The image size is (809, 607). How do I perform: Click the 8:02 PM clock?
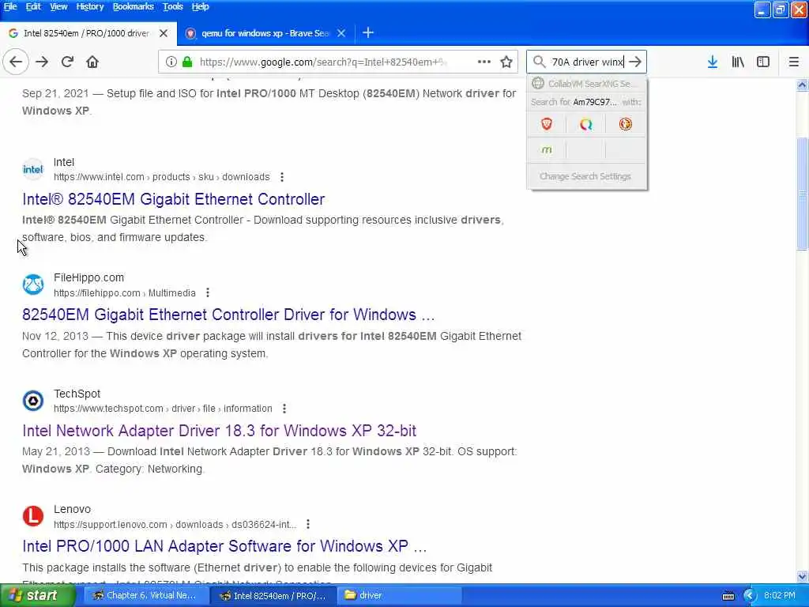[x=780, y=596]
